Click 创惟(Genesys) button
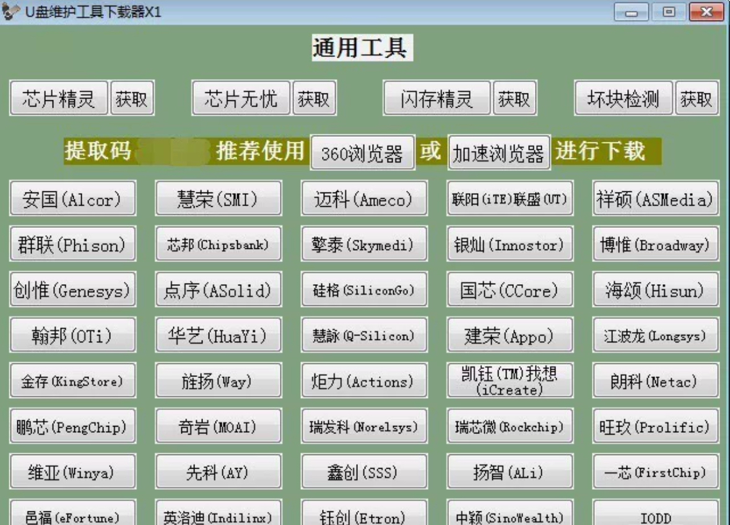The width and height of the screenshot is (730, 525). coord(72,290)
